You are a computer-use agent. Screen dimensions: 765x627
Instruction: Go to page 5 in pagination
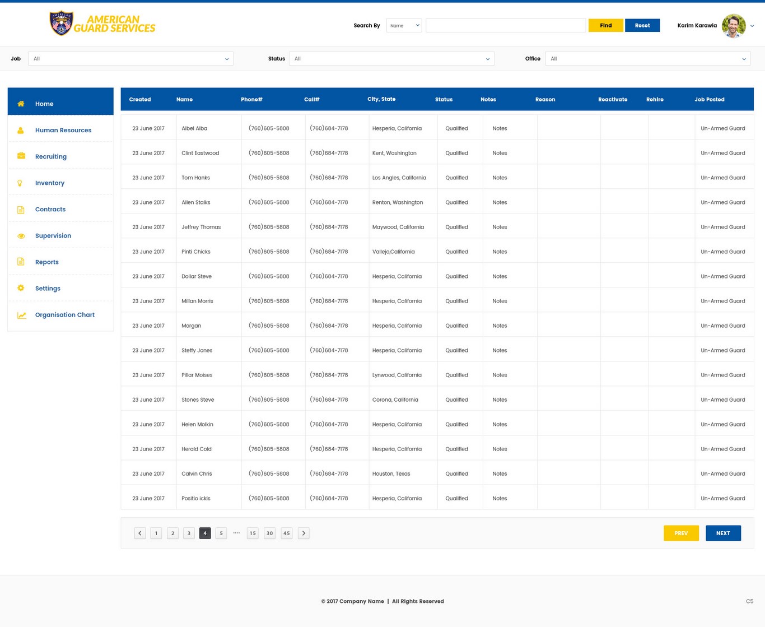(x=221, y=533)
